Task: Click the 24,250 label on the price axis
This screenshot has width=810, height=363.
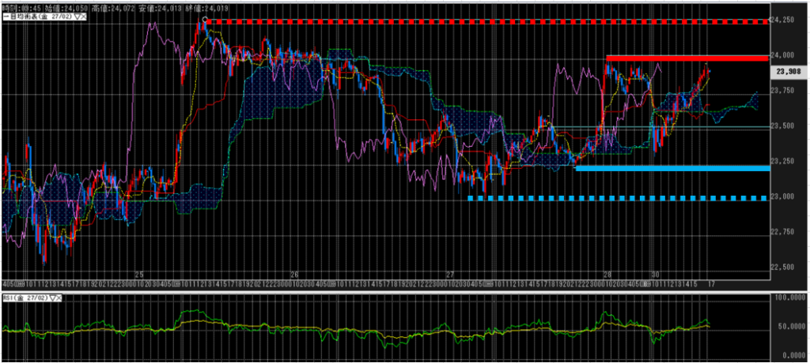Action: tap(785, 21)
